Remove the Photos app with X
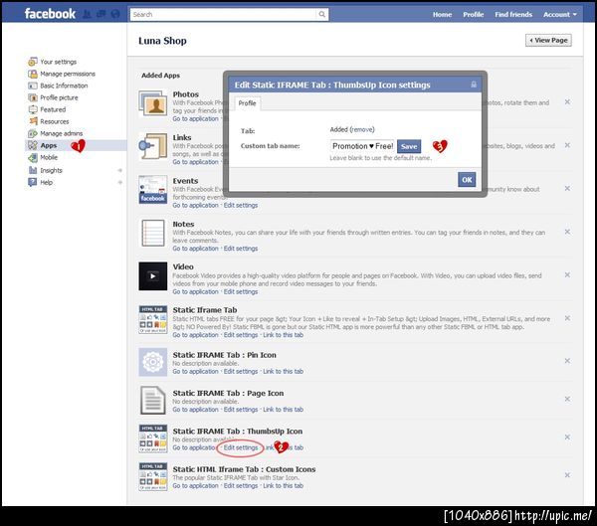Viewport: 597px width, 526px height. [x=567, y=102]
